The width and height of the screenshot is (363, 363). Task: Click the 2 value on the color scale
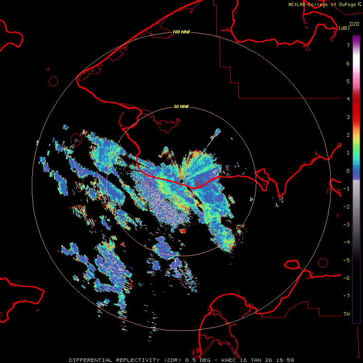click(x=348, y=135)
